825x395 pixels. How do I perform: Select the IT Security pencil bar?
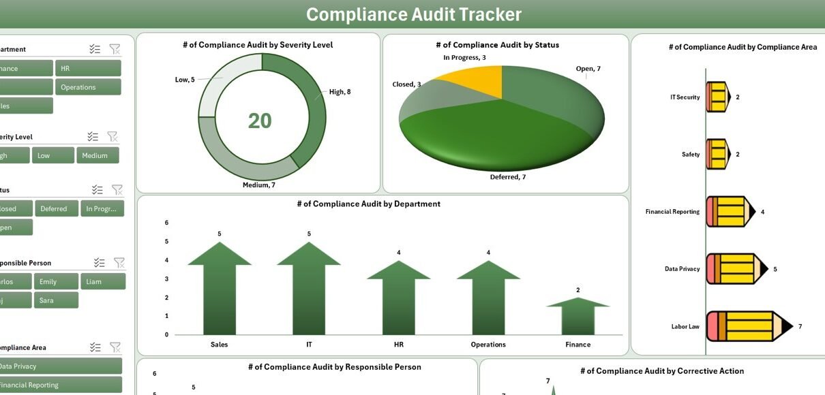point(718,97)
